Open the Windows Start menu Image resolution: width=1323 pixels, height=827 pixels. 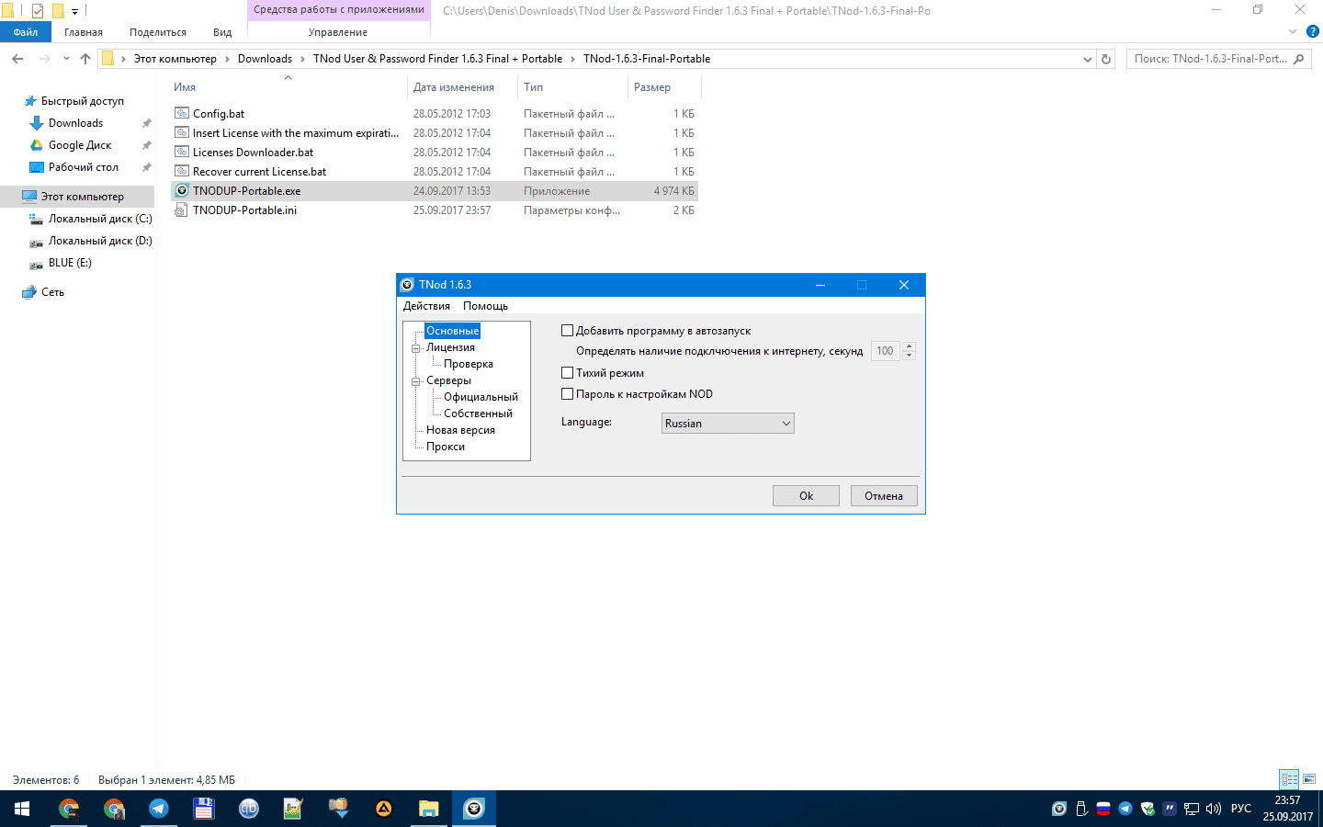tap(22, 809)
